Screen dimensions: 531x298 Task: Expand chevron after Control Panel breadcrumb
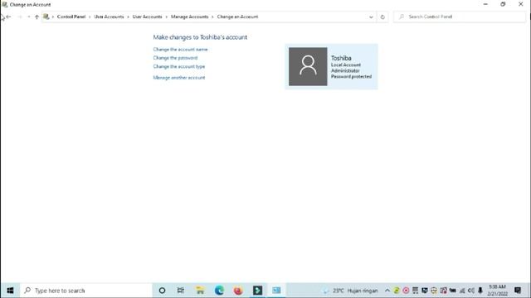pos(90,17)
